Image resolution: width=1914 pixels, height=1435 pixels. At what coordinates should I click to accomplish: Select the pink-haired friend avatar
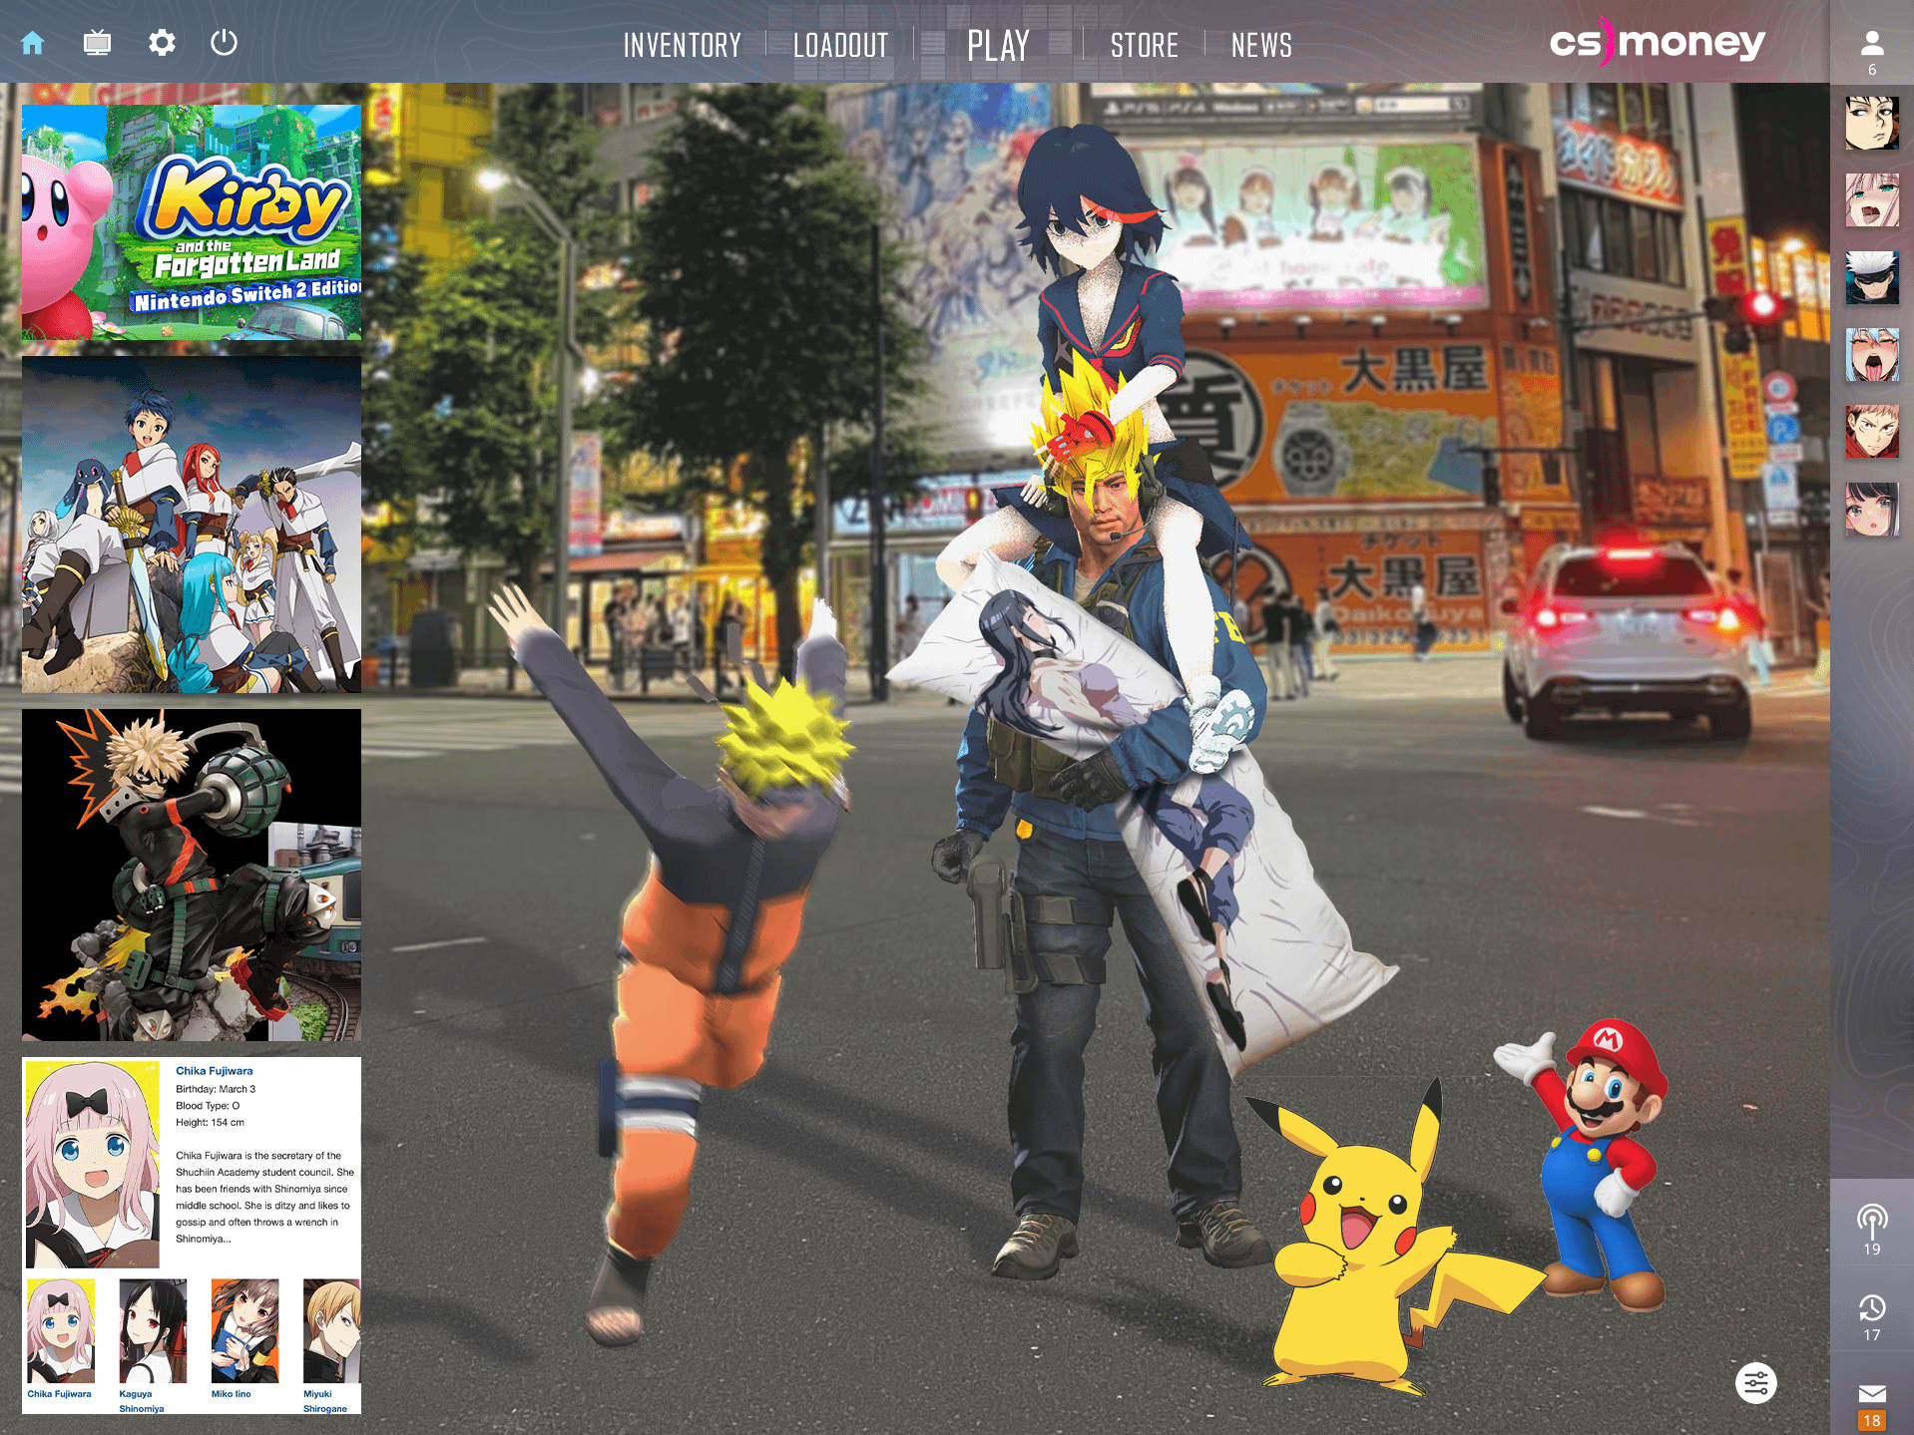1872,199
